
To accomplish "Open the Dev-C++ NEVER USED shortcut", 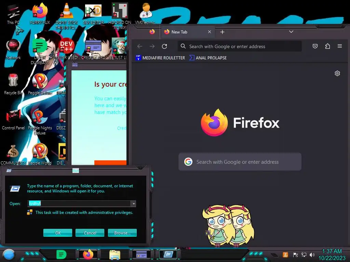I will pyautogui.click(x=67, y=49).
